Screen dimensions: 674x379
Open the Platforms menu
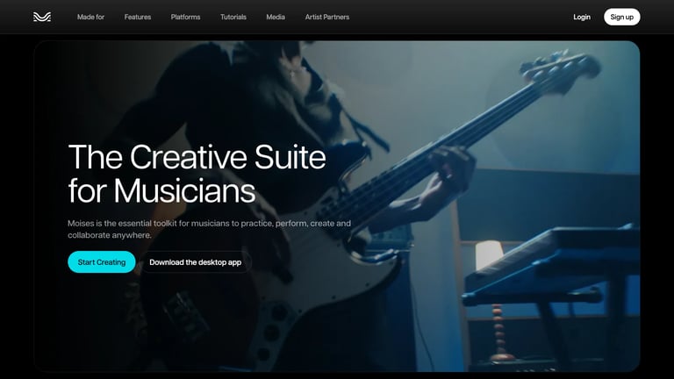pyautogui.click(x=185, y=18)
